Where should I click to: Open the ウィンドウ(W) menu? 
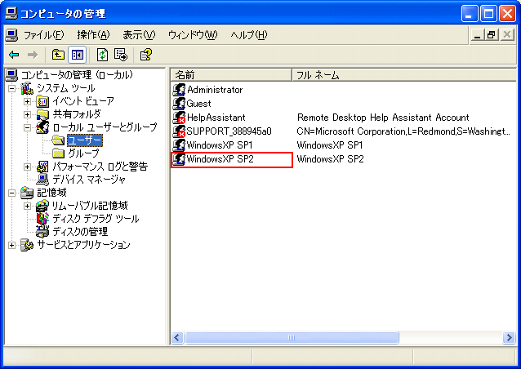(x=193, y=35)
